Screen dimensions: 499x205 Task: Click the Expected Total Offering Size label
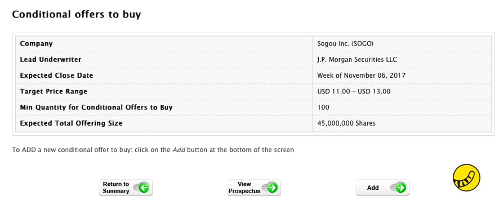(x=72, y=123)
